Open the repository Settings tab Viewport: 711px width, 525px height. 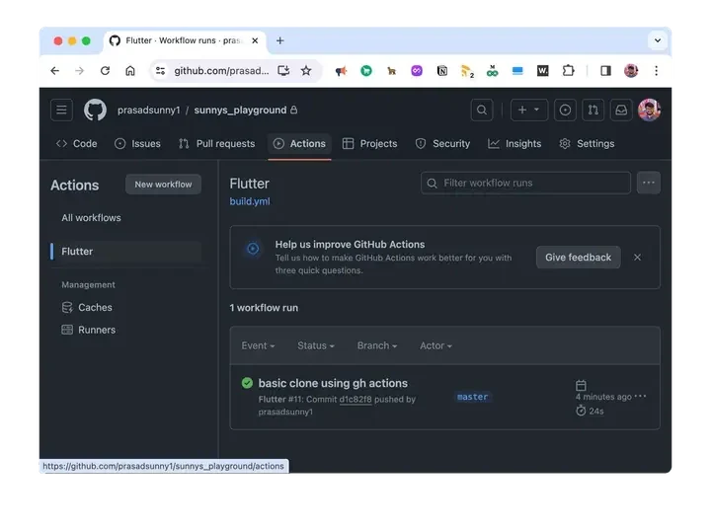587,144
